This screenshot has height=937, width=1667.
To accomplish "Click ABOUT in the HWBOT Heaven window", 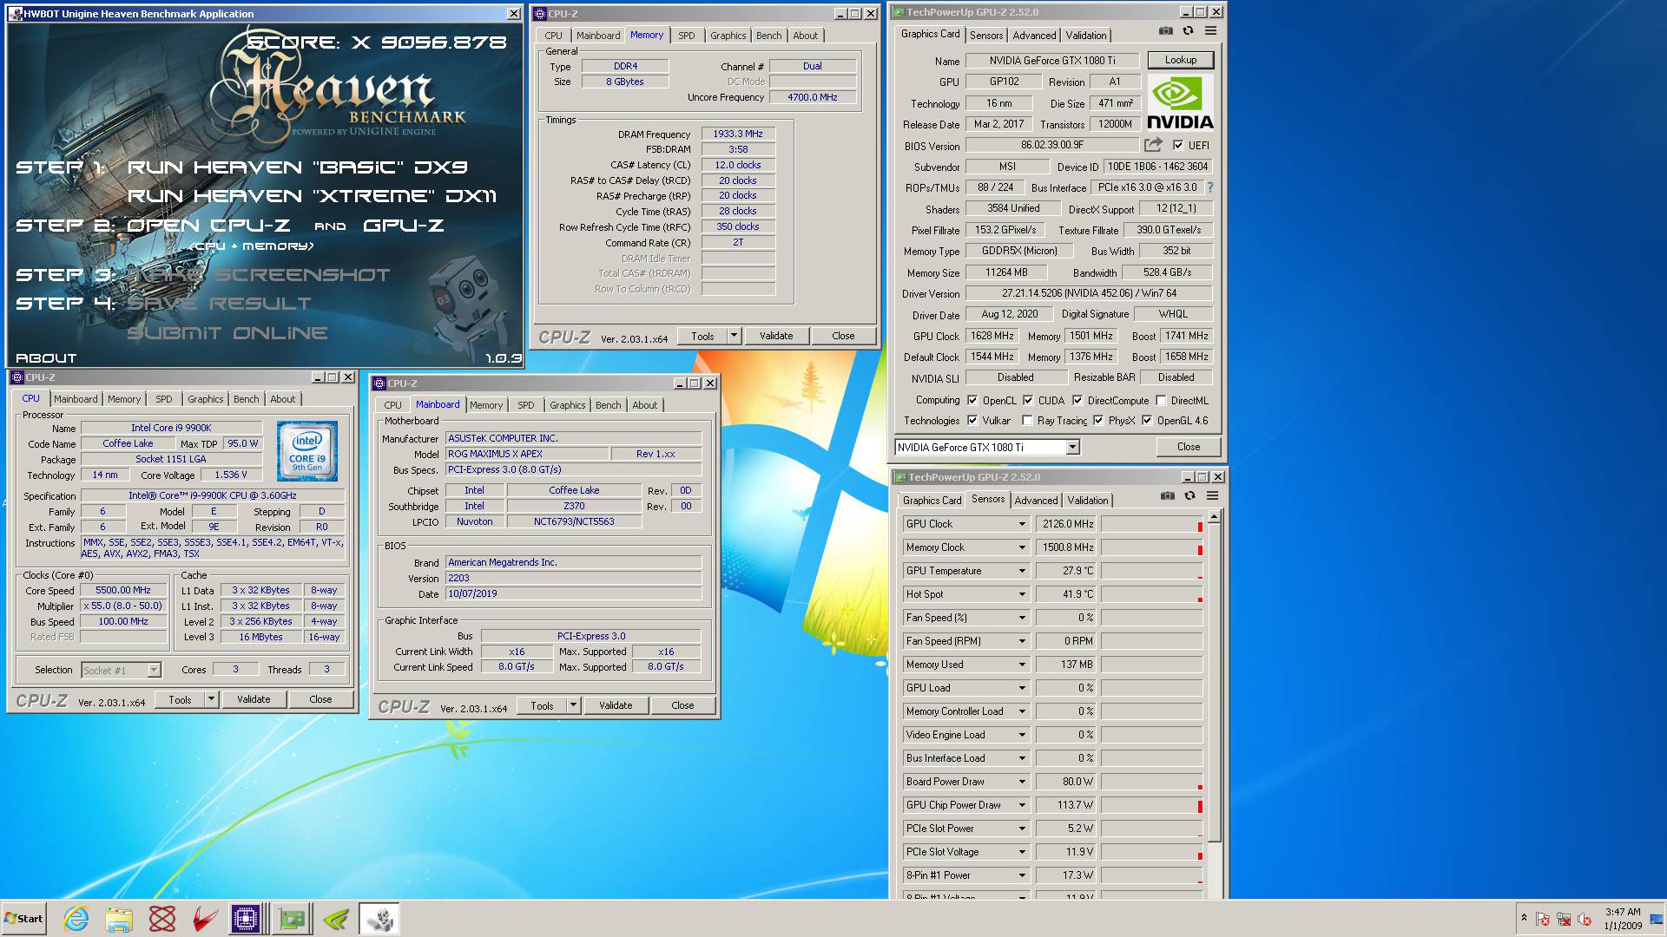I will pos(46,357).
